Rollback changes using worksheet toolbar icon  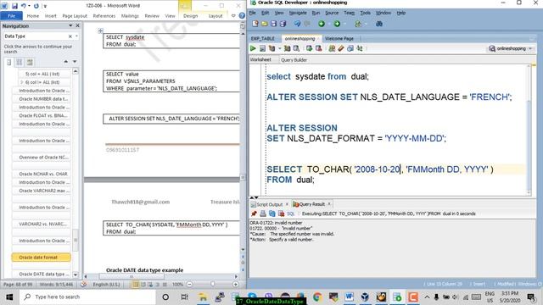[x=318, y=48]
